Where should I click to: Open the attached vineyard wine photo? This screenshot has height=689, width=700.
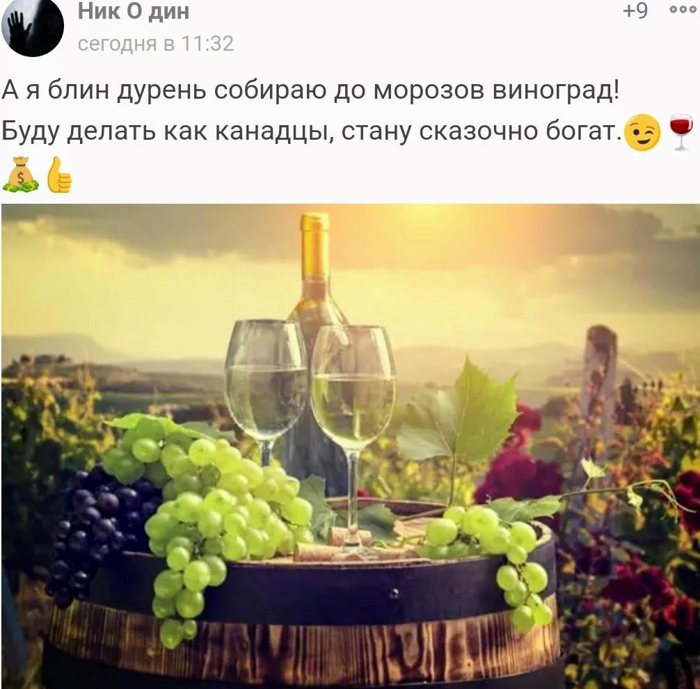pos(350,446)
